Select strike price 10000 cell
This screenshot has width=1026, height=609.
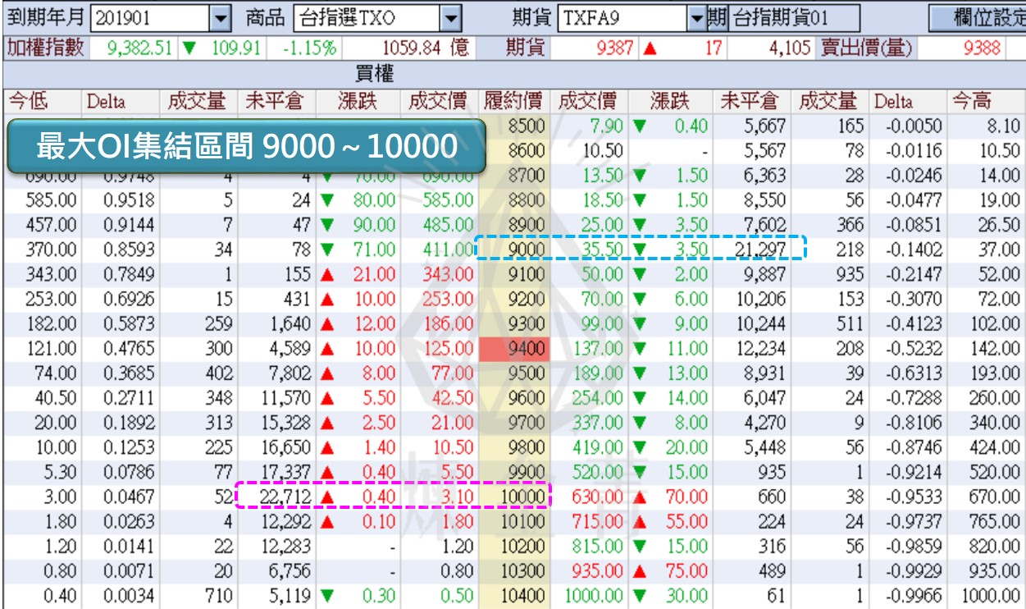click(x=514, y=497)
